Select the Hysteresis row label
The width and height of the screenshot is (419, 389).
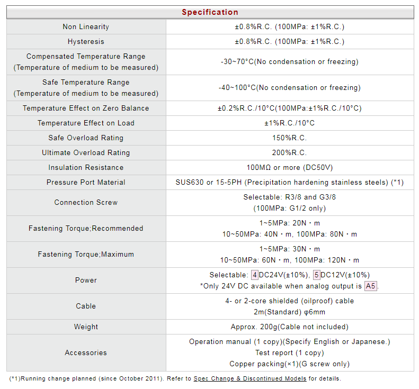86,42
